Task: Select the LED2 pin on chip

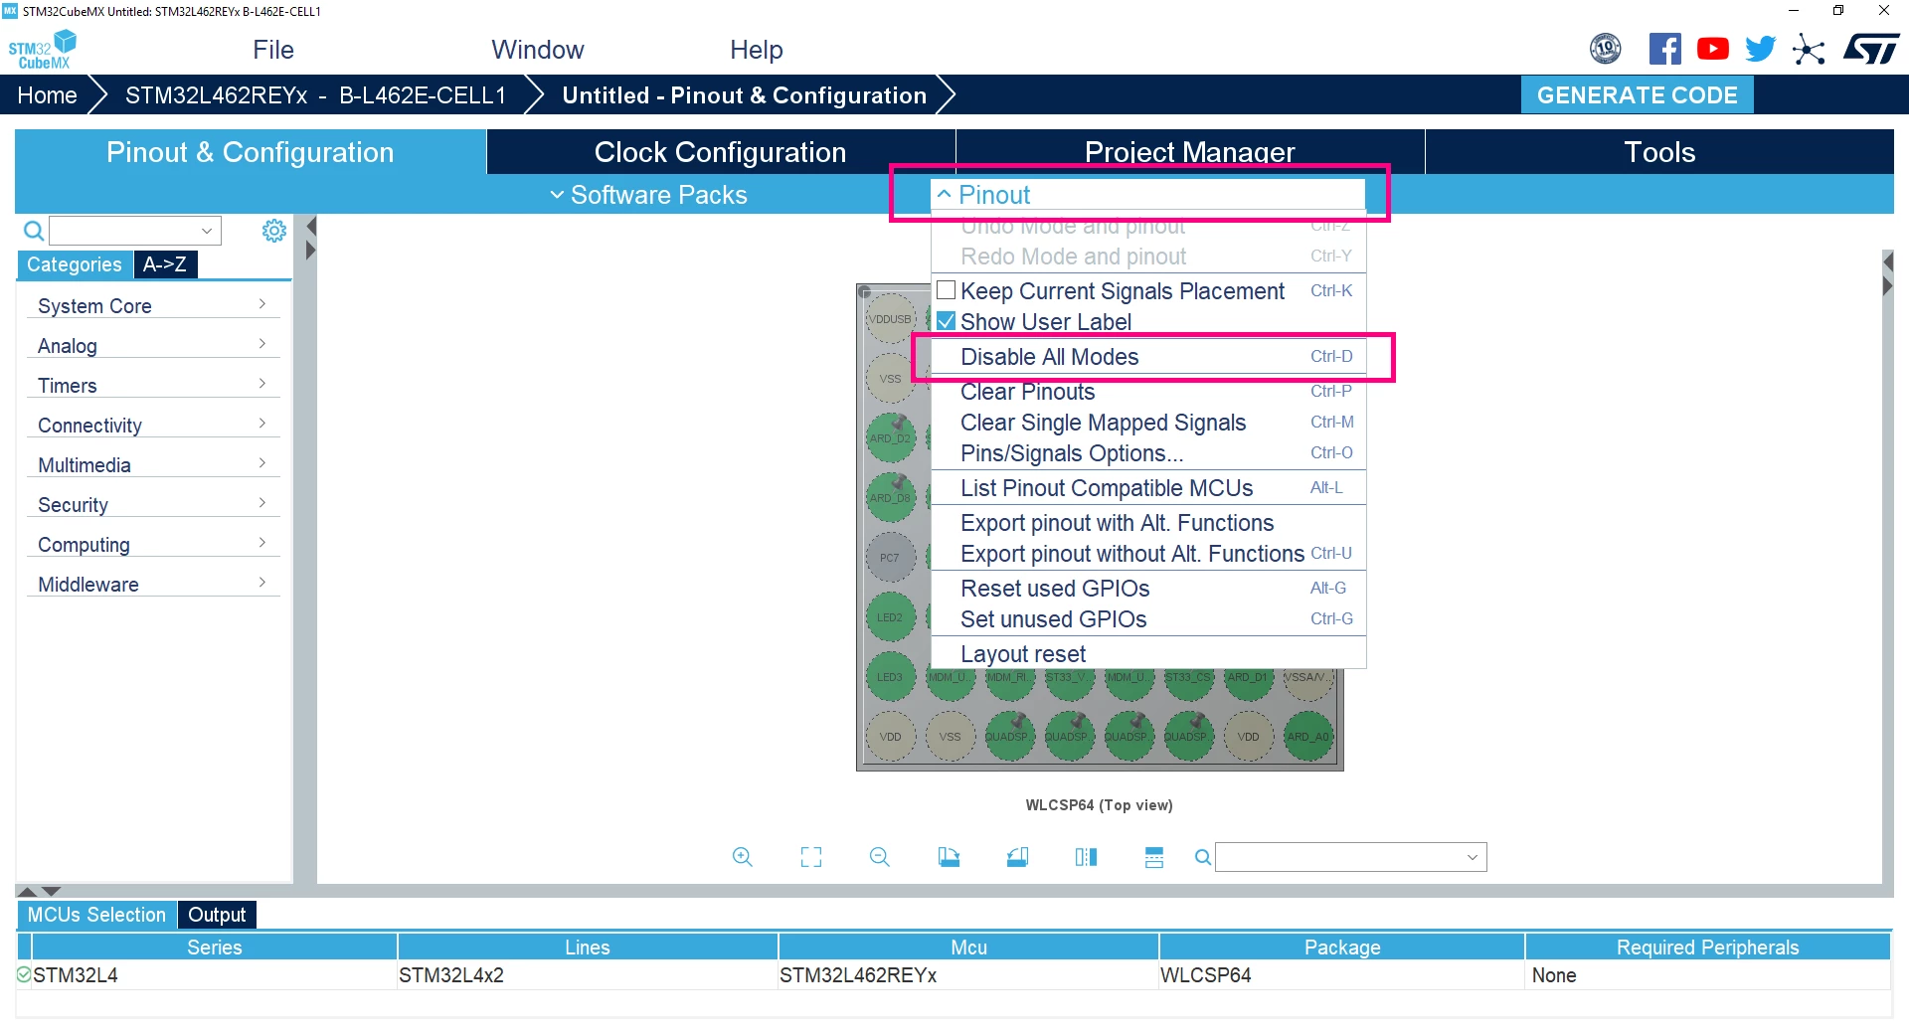Action: point(890,617)
